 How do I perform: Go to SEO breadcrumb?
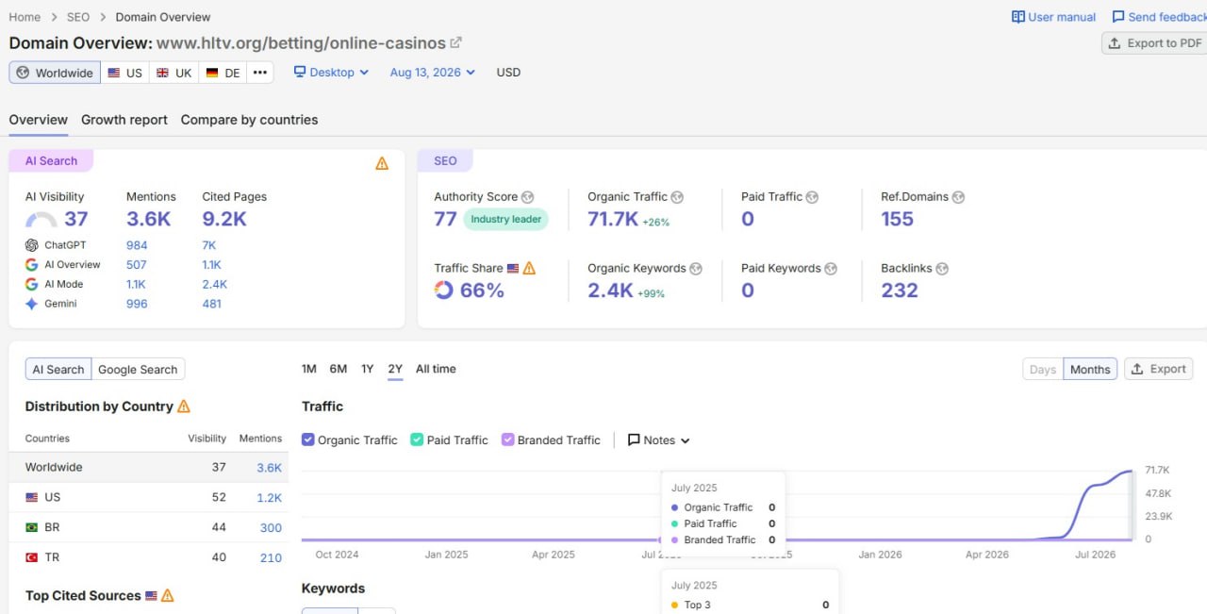click(78, 17)
